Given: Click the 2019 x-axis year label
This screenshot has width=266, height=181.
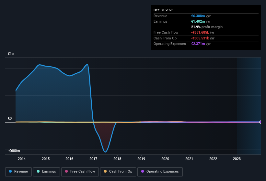Looking at the screenshot, I should coord(141,159).
